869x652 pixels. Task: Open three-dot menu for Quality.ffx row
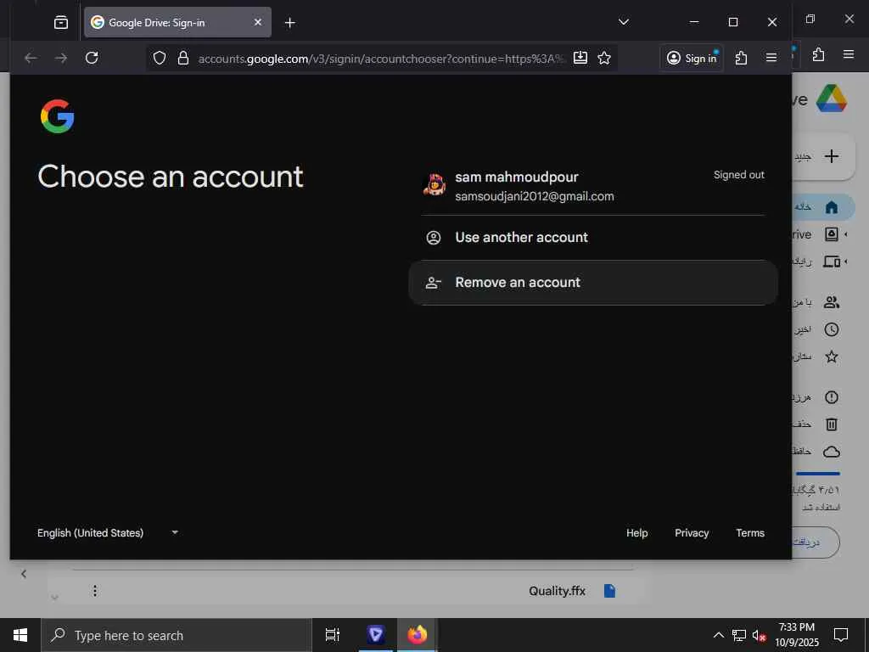tap(95, 591)
